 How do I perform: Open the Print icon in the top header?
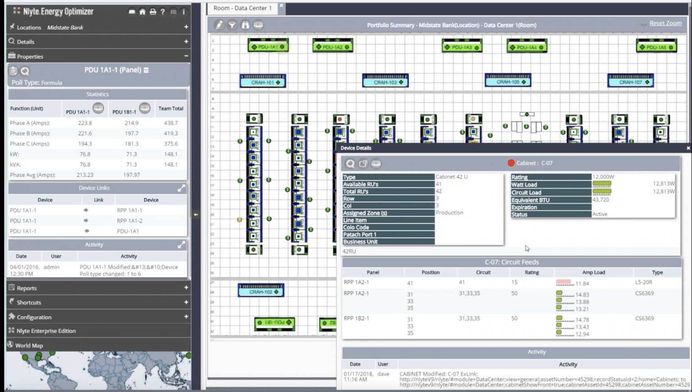click(x=152, y=12)
